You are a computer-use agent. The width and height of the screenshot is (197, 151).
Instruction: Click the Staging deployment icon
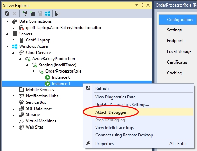point(34,65)
